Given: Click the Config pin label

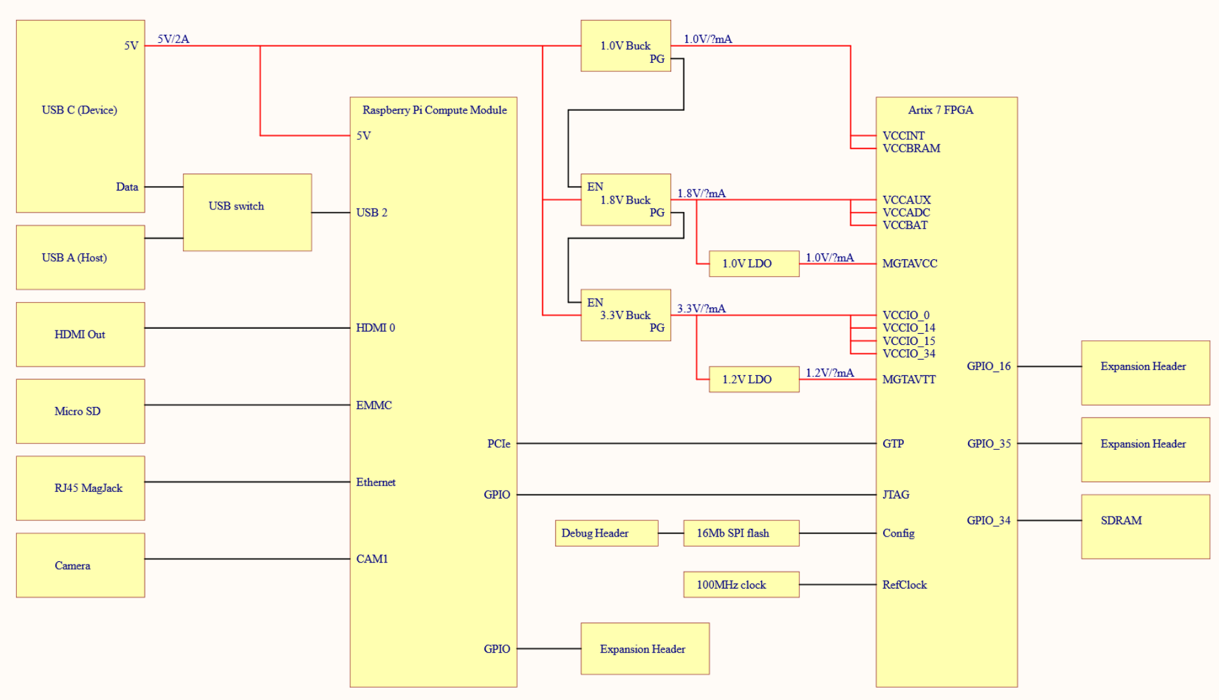Looking at the screenshot, I should coord(898,533).
